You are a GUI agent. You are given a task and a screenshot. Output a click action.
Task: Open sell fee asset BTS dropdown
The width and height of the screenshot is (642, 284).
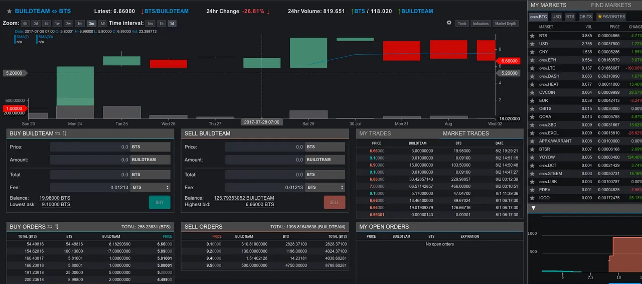[326, 187]
